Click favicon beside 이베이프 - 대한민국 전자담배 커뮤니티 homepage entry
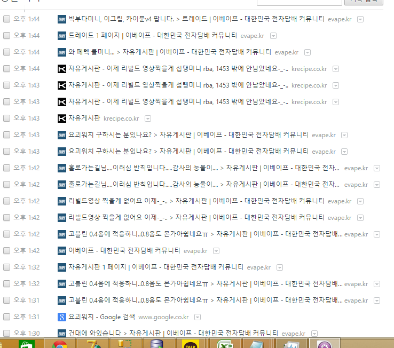This screenshot has width=394, height=348. pyautogui.click(x=62, y=251)
